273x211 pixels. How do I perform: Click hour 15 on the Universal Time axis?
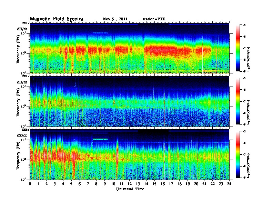[154, 184]
